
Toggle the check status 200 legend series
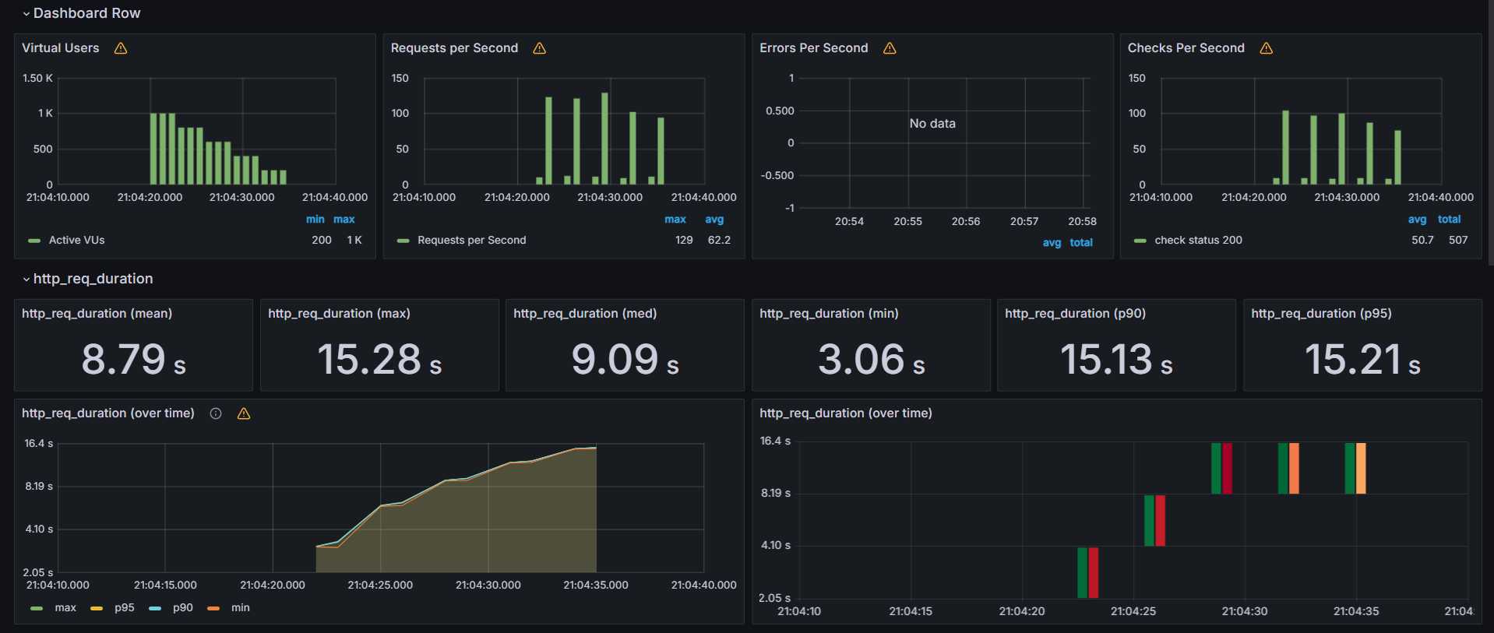(1198, 240)
